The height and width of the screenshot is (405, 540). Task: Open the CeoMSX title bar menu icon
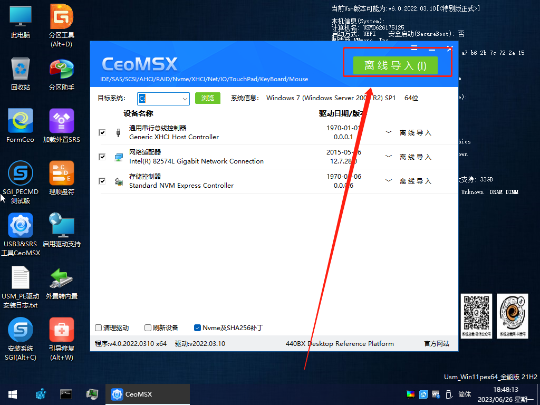click(x=414, y=48)
